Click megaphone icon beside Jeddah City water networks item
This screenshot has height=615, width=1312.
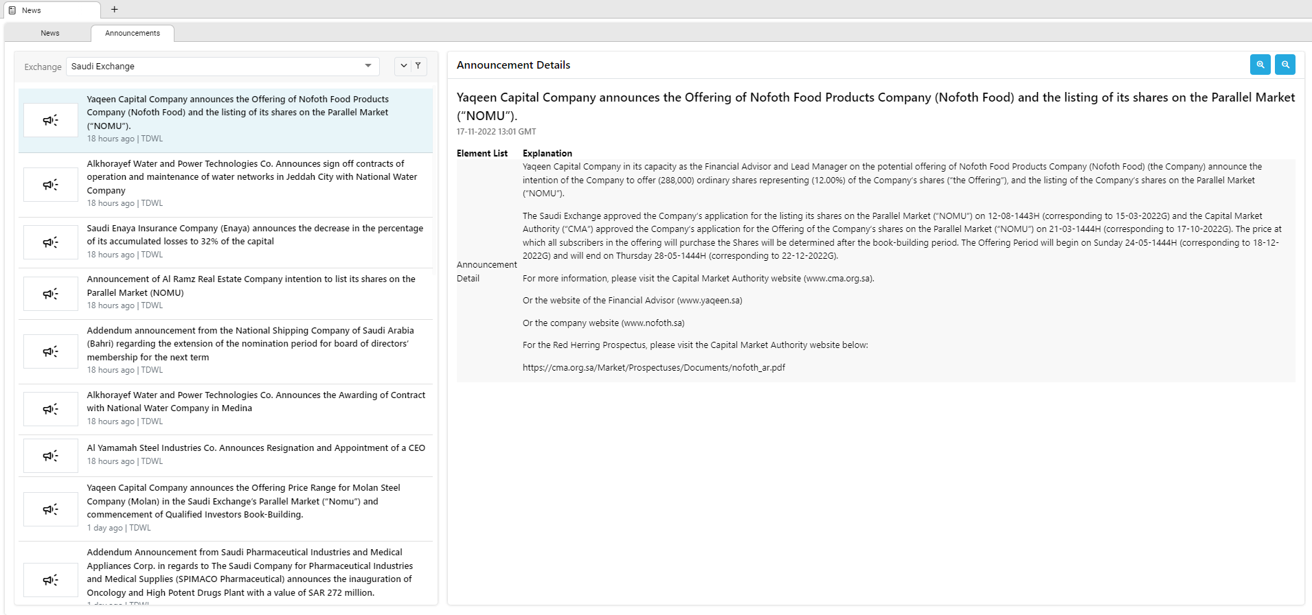coord(51,185)
